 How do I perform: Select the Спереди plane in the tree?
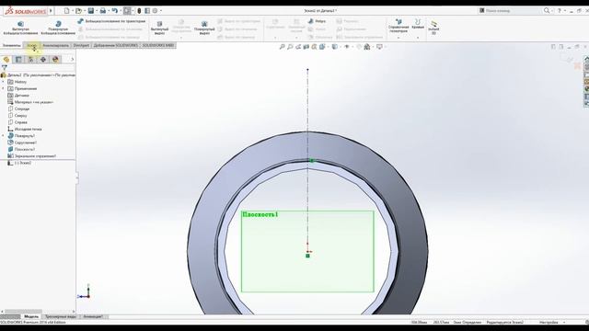click(18, 108)
